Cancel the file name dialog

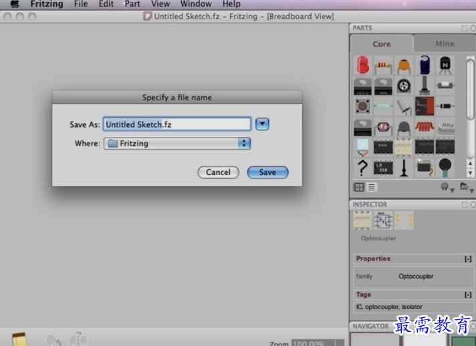pyautogui.click(x=218, y=172)
